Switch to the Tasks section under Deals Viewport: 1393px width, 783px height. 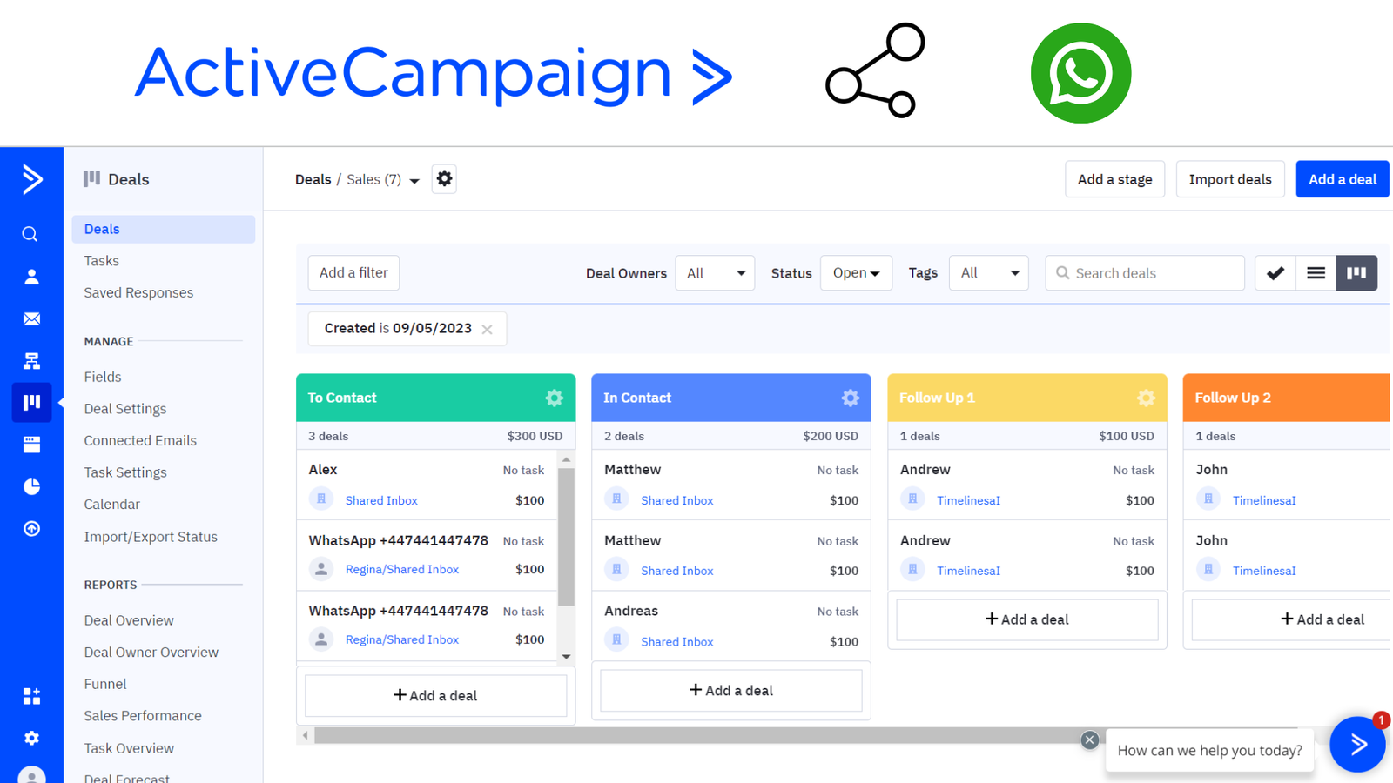pyautogui.click(x=101, y=260)
